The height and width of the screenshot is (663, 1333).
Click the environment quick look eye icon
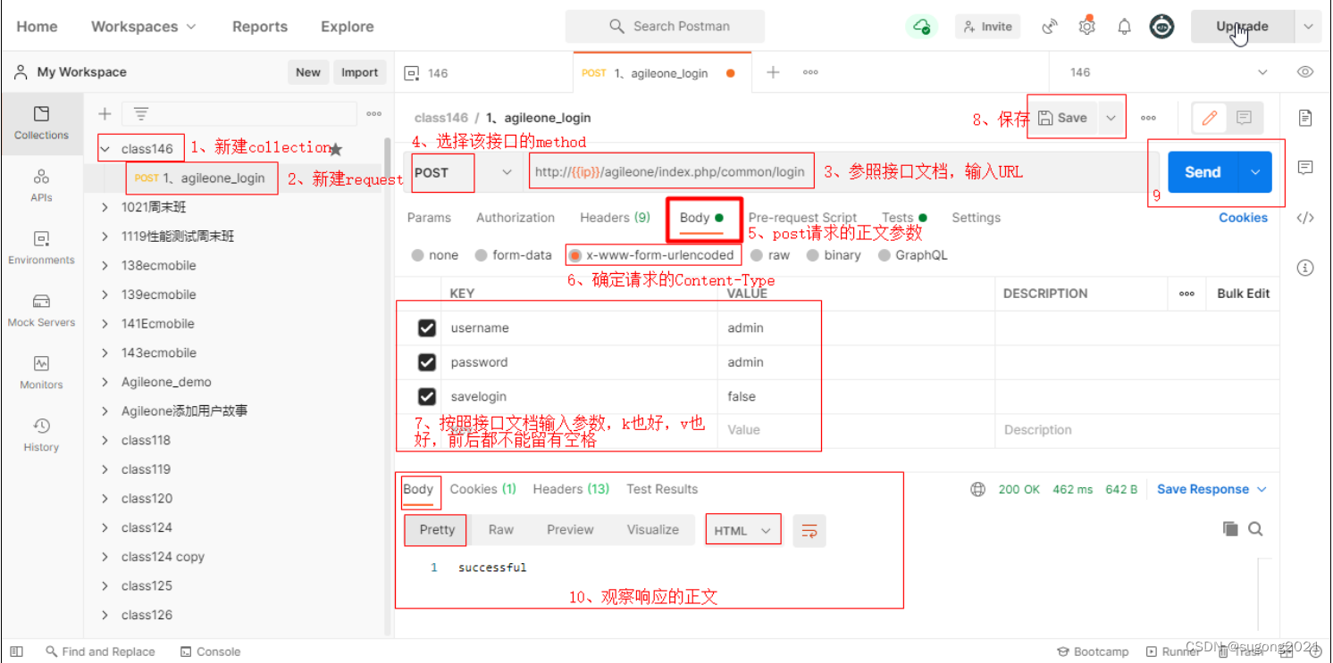1305,72
